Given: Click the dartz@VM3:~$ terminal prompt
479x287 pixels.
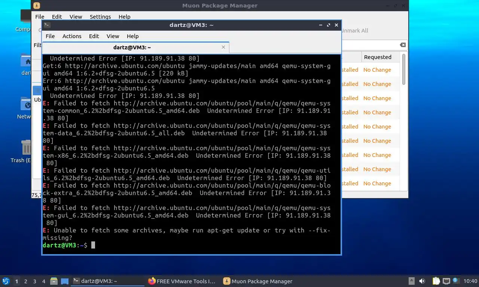Looking at the screenshot, I should [x=65, y=245].
